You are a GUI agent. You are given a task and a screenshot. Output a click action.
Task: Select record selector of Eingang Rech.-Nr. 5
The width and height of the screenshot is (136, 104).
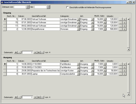5,19
